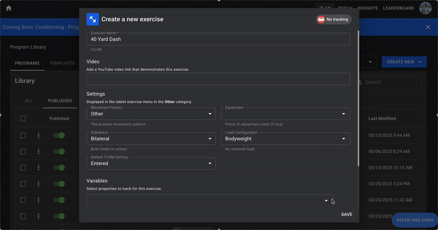Screen dimensions: 438x230
Task: Click the Published column header
Action: tap(59, 119)
